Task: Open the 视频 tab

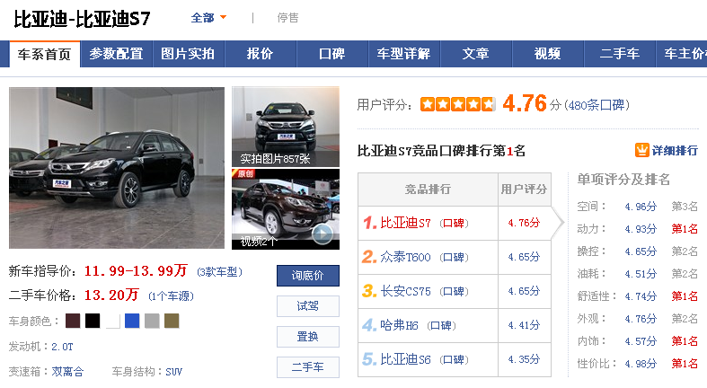Action: click(548, 54)
